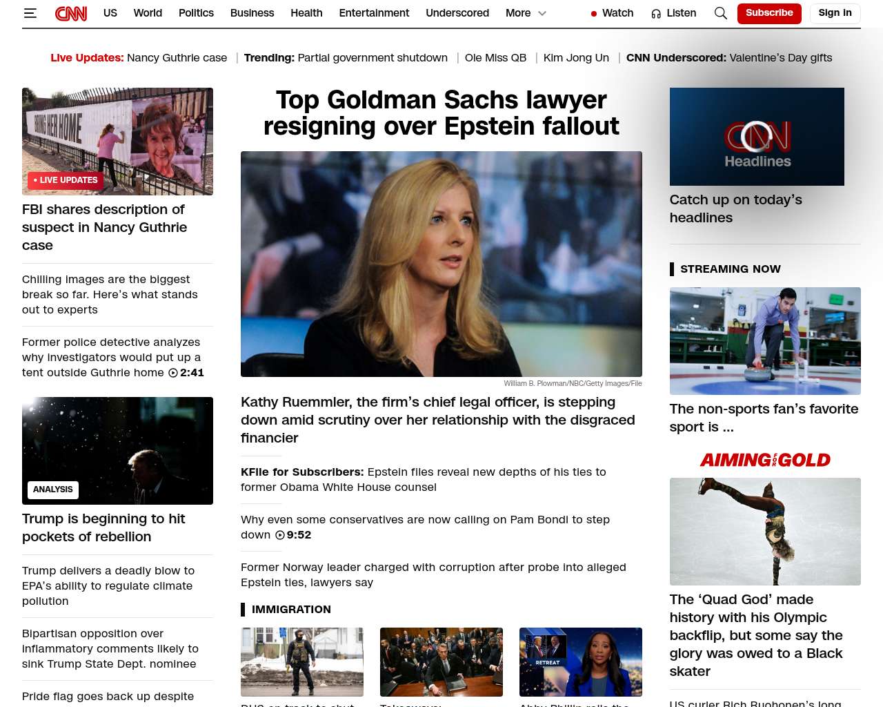Open the Underscored nav item
Screen dimensions: 883x707
457,13
